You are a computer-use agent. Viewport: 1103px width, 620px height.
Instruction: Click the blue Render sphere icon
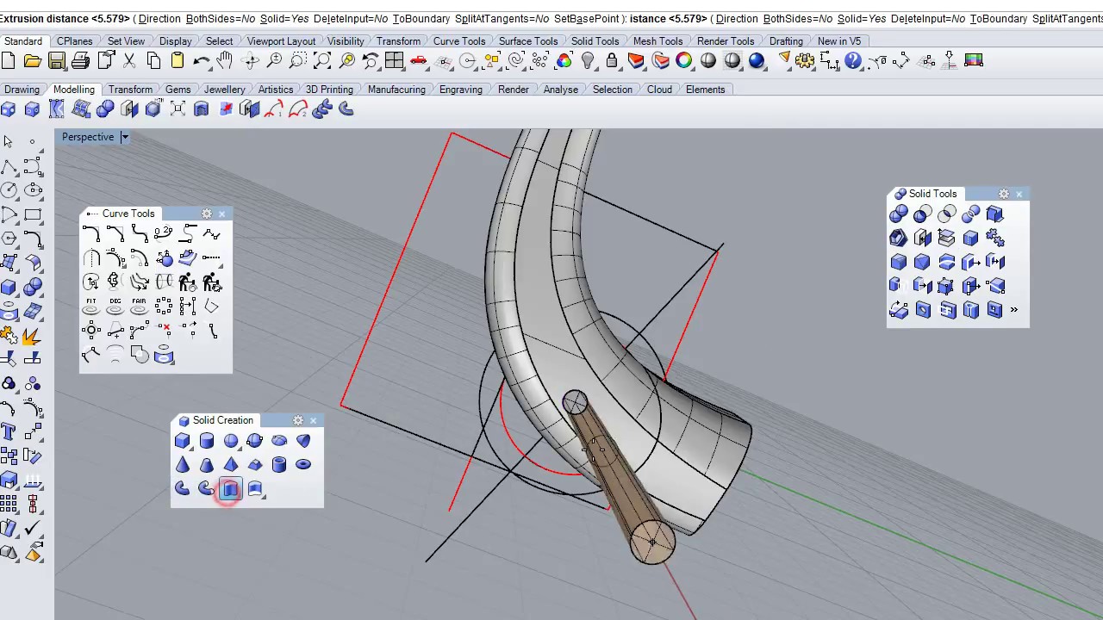757,60
